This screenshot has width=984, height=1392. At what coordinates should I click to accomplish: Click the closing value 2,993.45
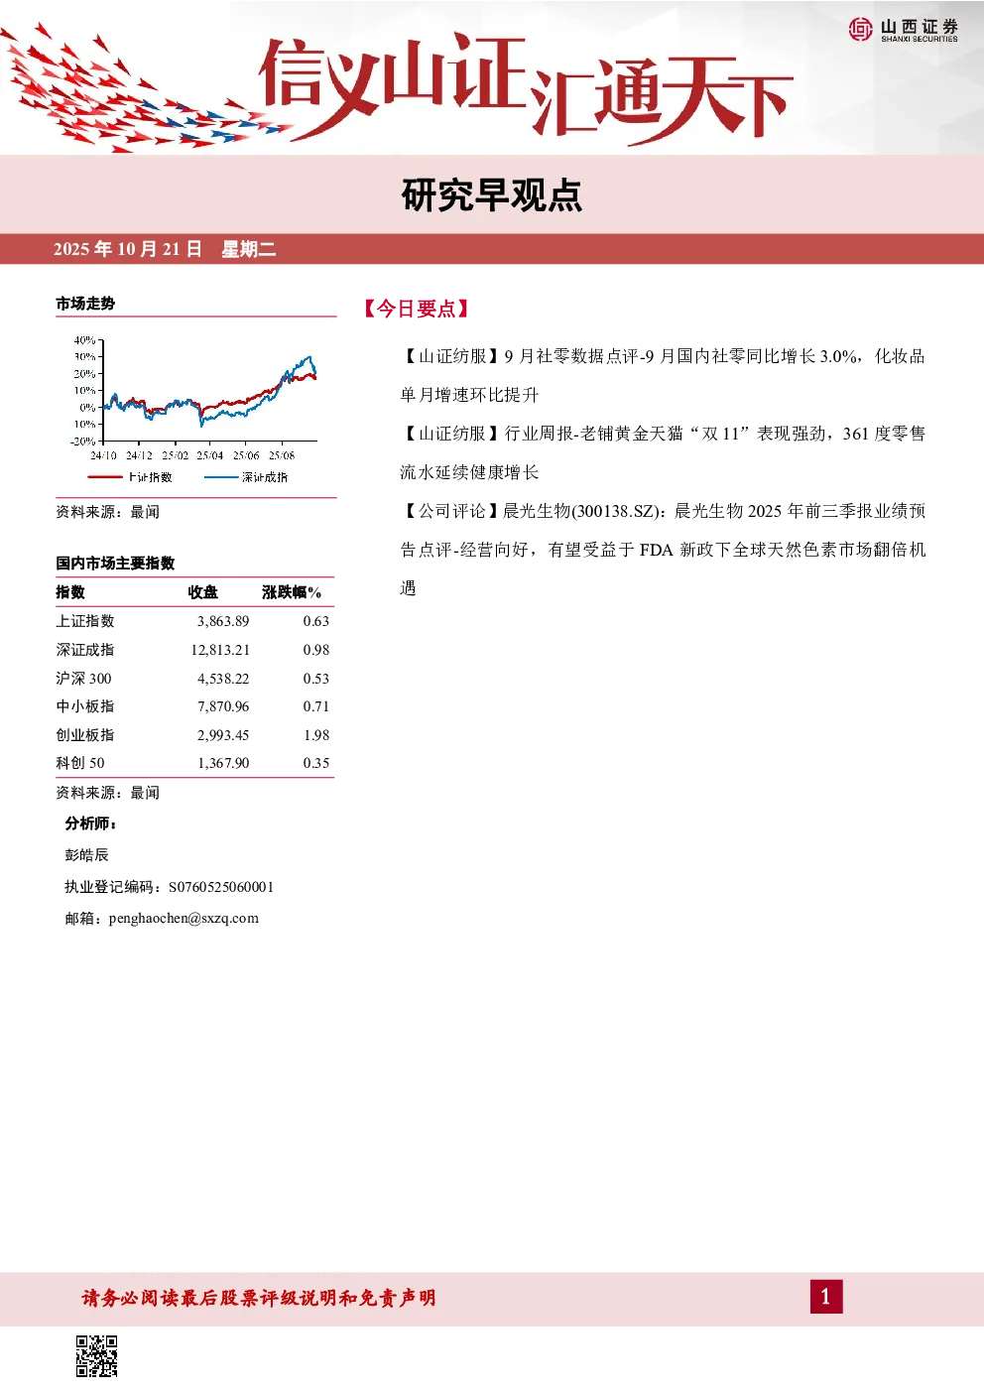[223, 735]
